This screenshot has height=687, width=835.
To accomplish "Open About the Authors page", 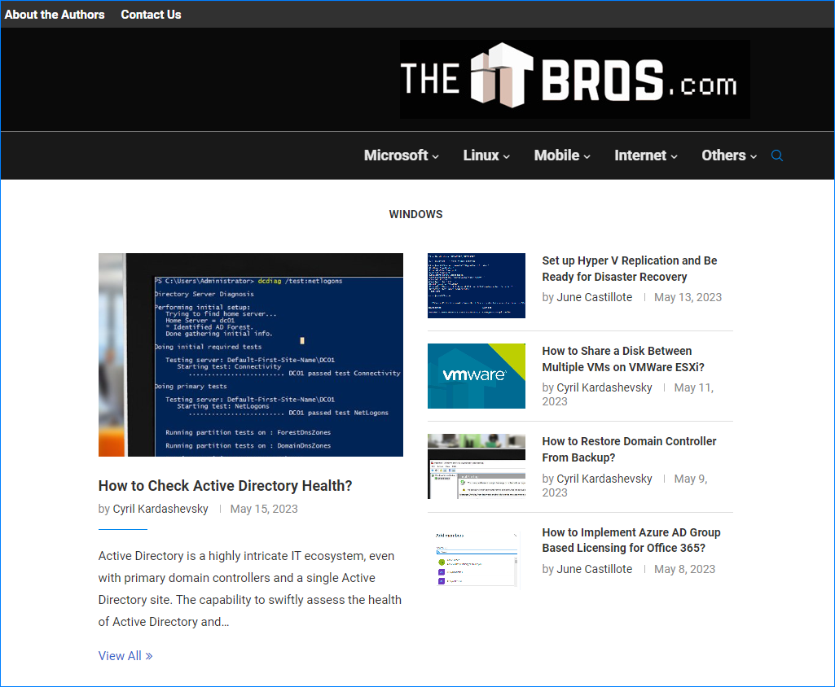I will 55,15.
